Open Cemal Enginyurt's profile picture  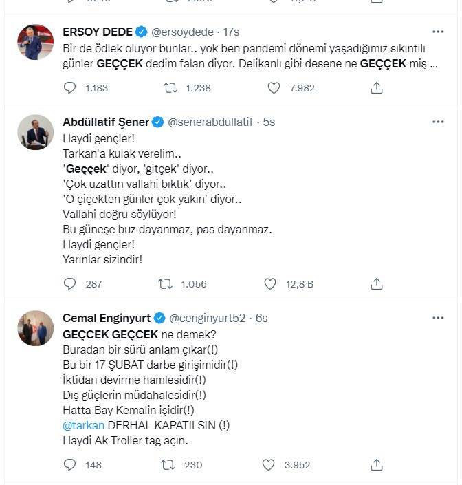[x=35, y=328]
